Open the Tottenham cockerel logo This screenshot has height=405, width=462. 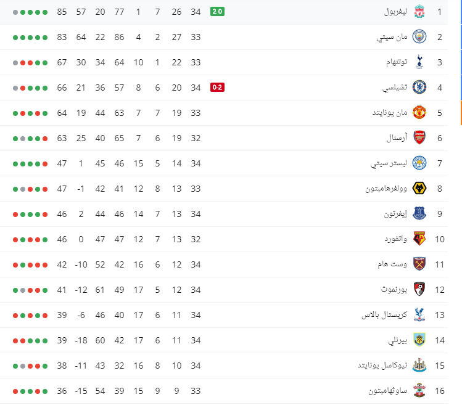click(419, 62)
